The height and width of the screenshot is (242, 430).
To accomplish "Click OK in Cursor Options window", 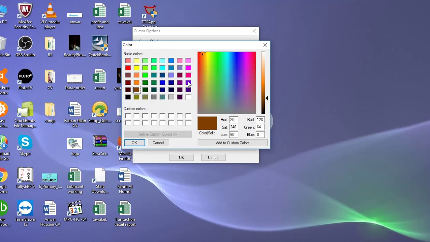I will pyautogui.click(x=181, y=157).
